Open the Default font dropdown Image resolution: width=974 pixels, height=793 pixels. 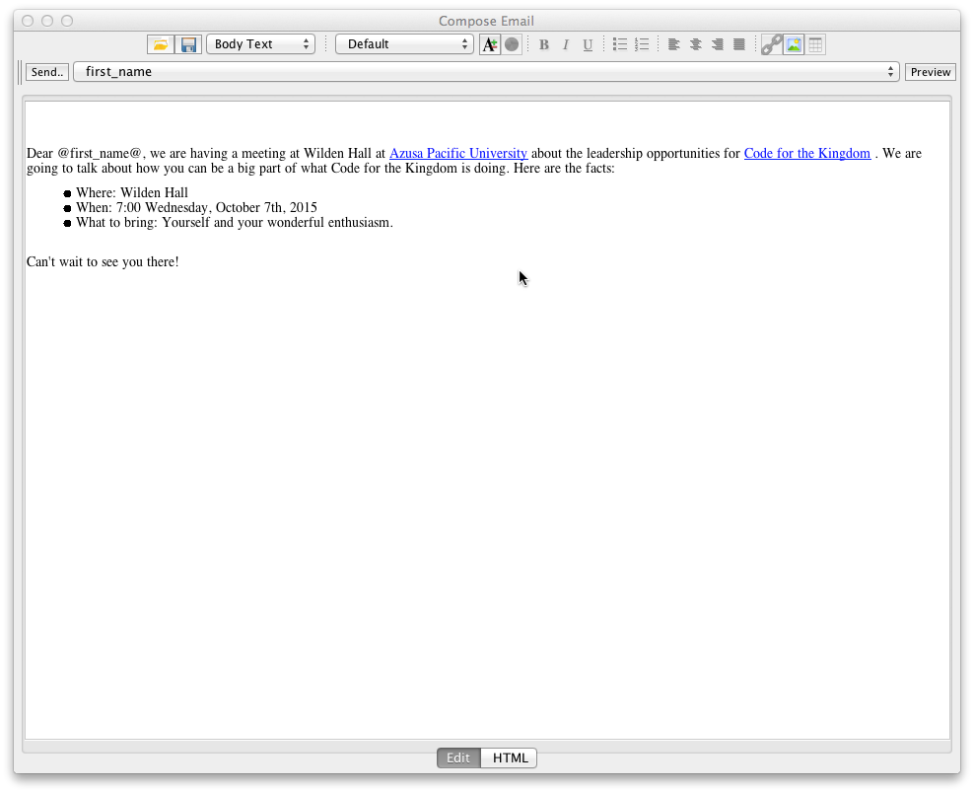(404, 43)
